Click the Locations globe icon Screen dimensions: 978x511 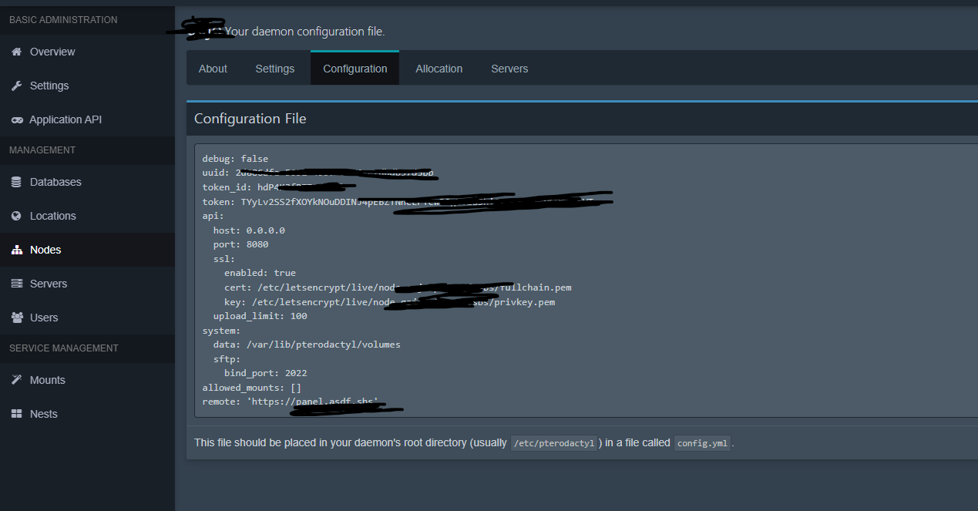tap(16, 216)
